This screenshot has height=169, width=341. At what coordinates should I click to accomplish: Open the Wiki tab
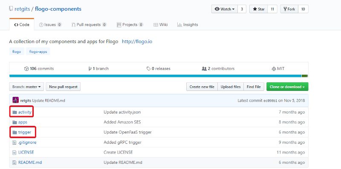tap(161, 25)
